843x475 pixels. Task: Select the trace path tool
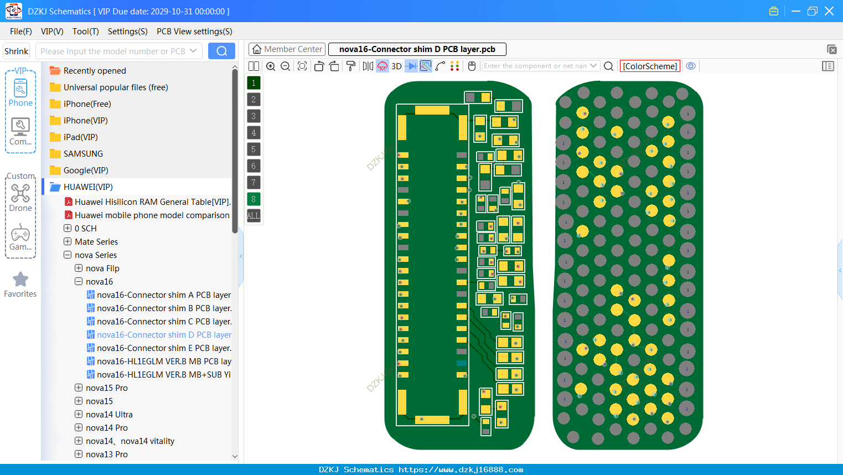pyautogui.click(x=441, y=66)
